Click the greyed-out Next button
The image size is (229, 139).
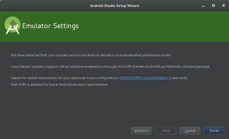166,131
